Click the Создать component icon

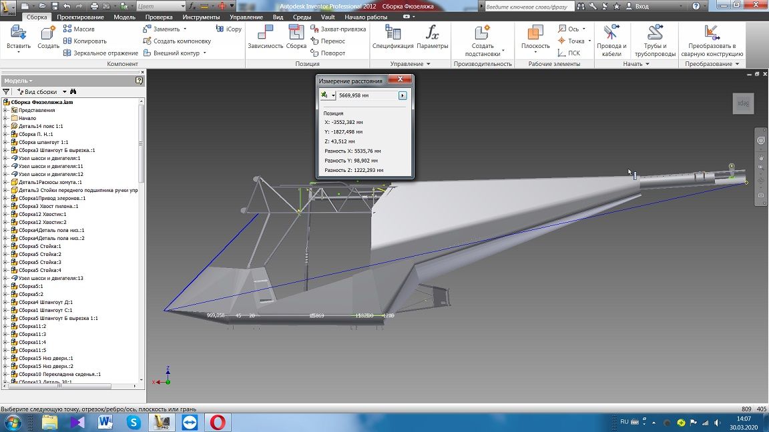pyautogui.click(x=48, y=33)
